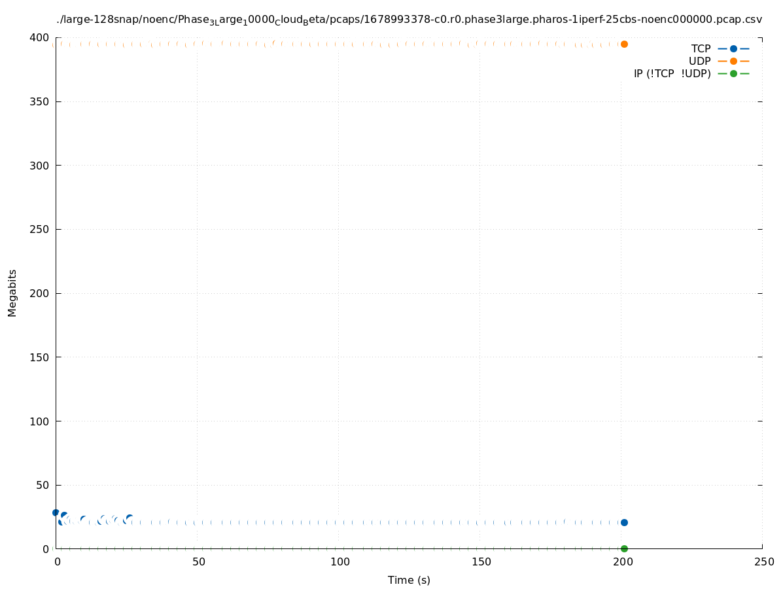The width and height of the screenshot is (783, 589).
Task: Click the 350 tick label on y-axis
Action: pos(40,101)
